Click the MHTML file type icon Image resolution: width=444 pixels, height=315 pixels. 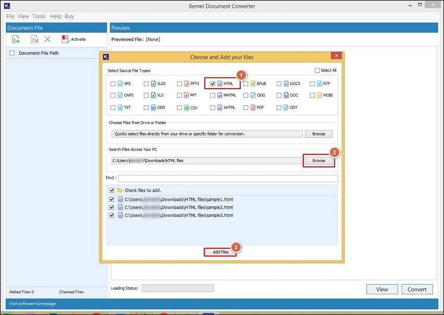[x=220, y=95]
